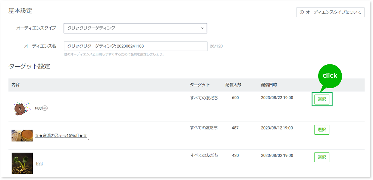Click the smiley emoji in the first message title
Image resolution: width=373 pixels, height=180 pixels.
pos(45,108)
